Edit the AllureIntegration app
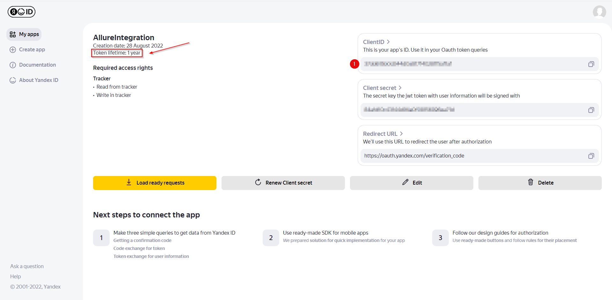Viewport: 612px width, 300px height. click(x=411, y=183)
